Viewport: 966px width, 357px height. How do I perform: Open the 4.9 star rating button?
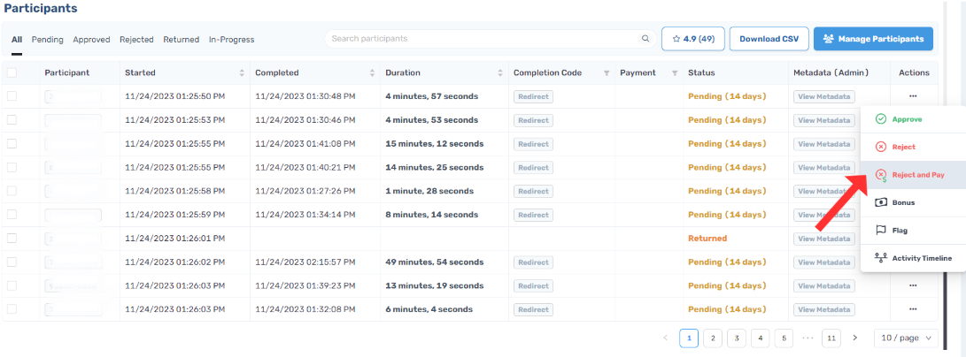(693, 39)
